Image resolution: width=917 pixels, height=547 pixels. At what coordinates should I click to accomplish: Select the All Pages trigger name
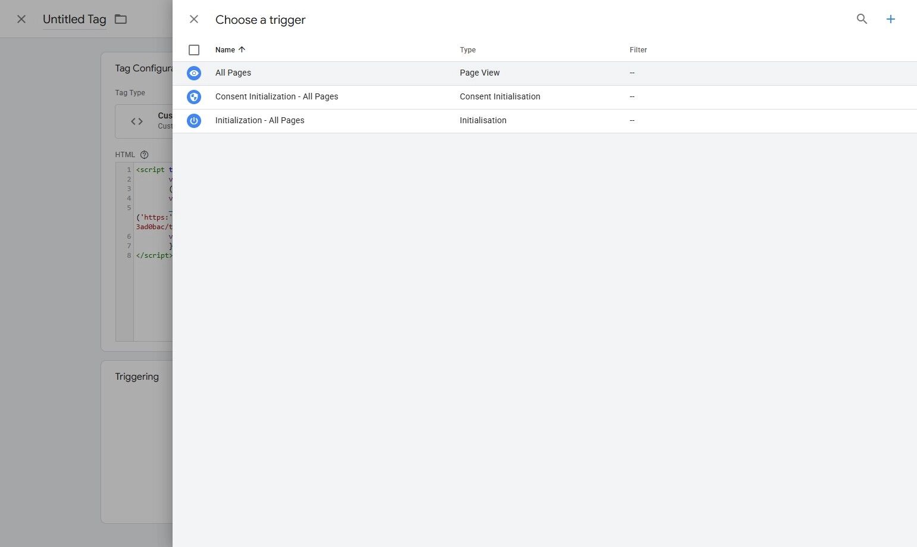(233, 73)
